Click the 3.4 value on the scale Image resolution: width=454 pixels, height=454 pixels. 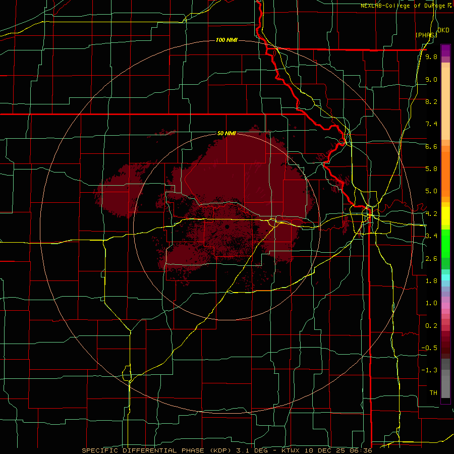pos(431,236)
